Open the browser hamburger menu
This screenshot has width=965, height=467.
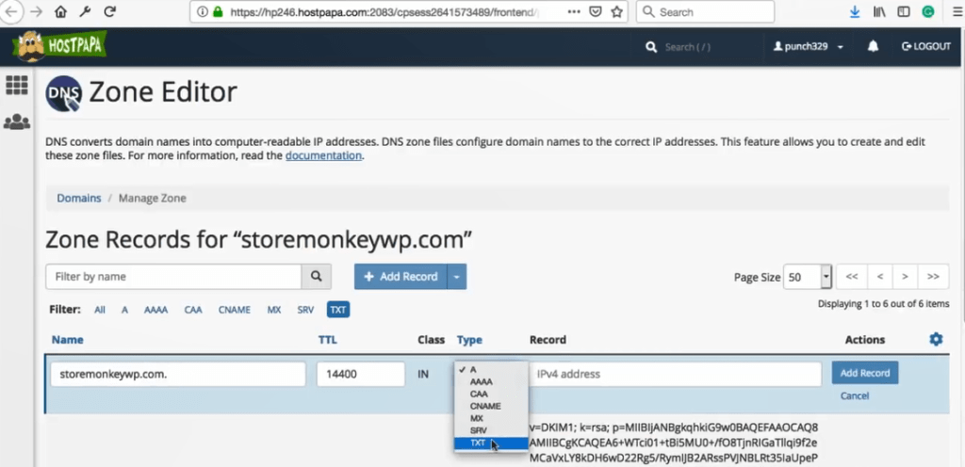coord(956,11)
